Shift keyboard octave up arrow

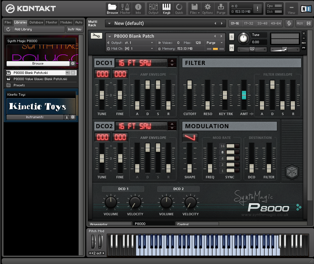104,253
